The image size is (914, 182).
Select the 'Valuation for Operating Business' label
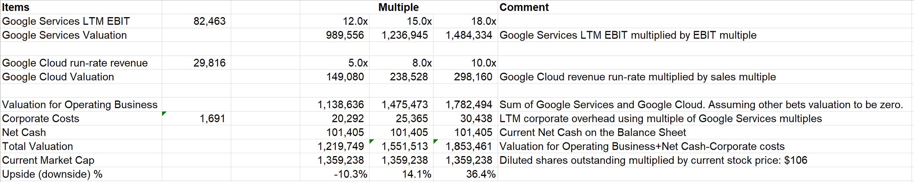81,104
